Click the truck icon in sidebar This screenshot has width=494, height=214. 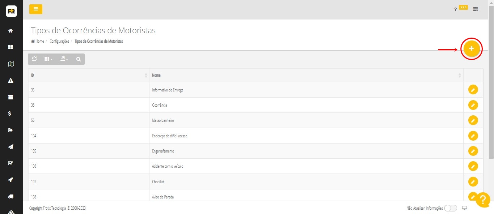pyautogui.click(x=11, y=196)
